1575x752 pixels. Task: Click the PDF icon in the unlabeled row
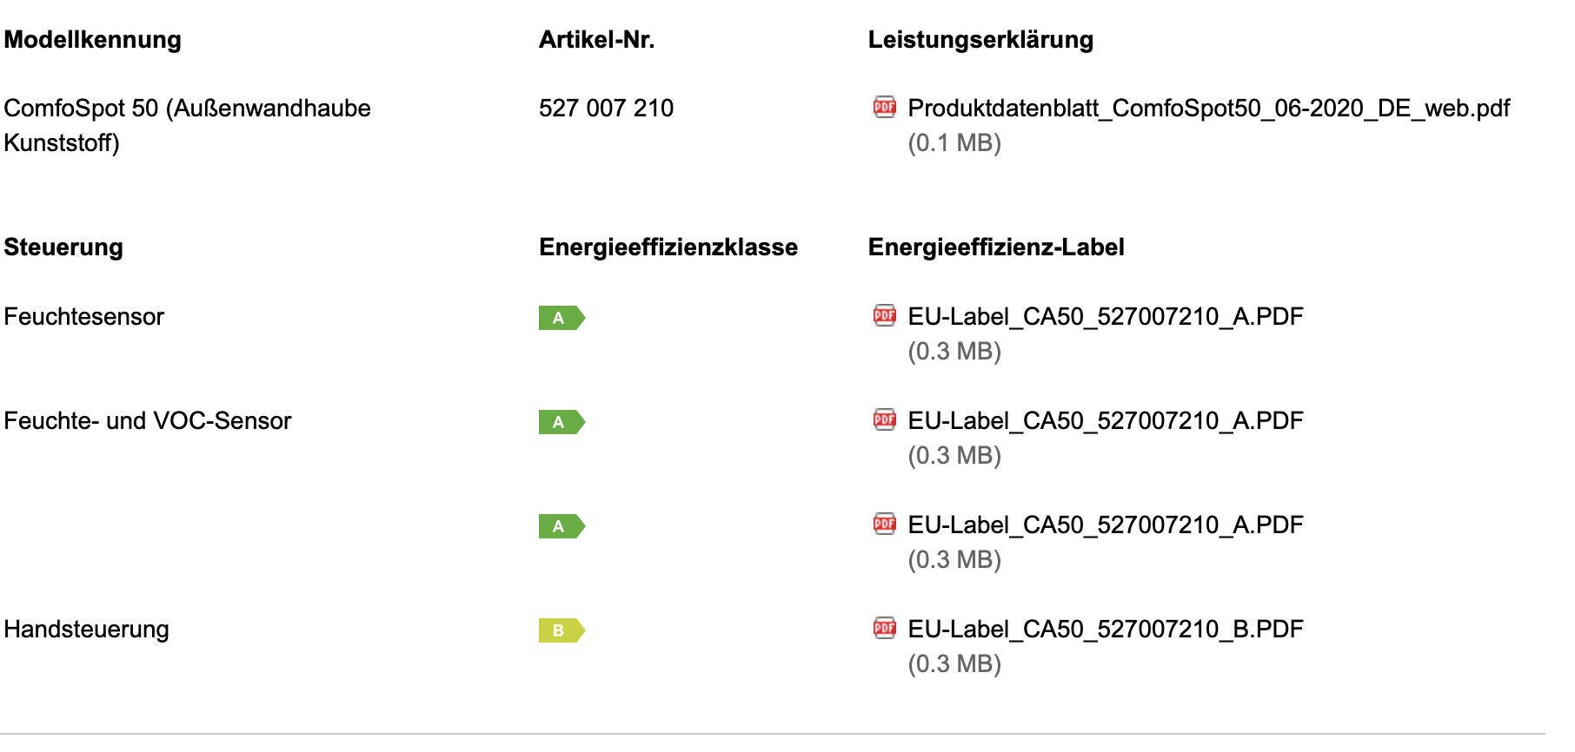[884, 524]
